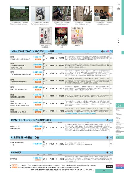Screen dimensions: 124x173
Task: Click the DVD icon in the いま蘇る 日本の歴史 header
Action: click(109, 138)
